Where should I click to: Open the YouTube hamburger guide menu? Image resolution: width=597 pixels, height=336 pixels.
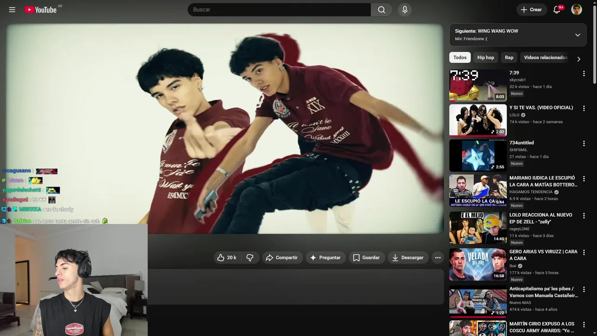(x=12, y=10)
